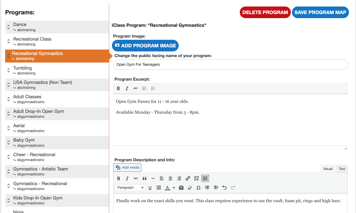The height and width of the screenshot is (213, 356).
Task: Click the public facing program name field
Action: [x=230, y=64]
